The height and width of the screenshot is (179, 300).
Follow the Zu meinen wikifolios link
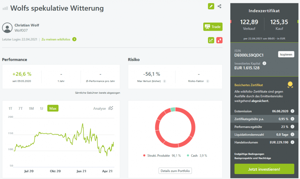pyautogui.click(x=59, y=39)
